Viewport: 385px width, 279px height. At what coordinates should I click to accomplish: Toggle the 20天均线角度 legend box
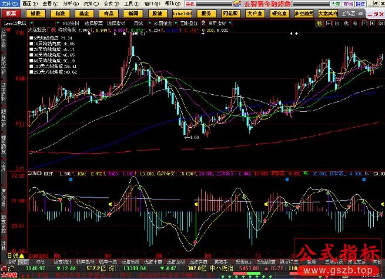coord(32,50)
